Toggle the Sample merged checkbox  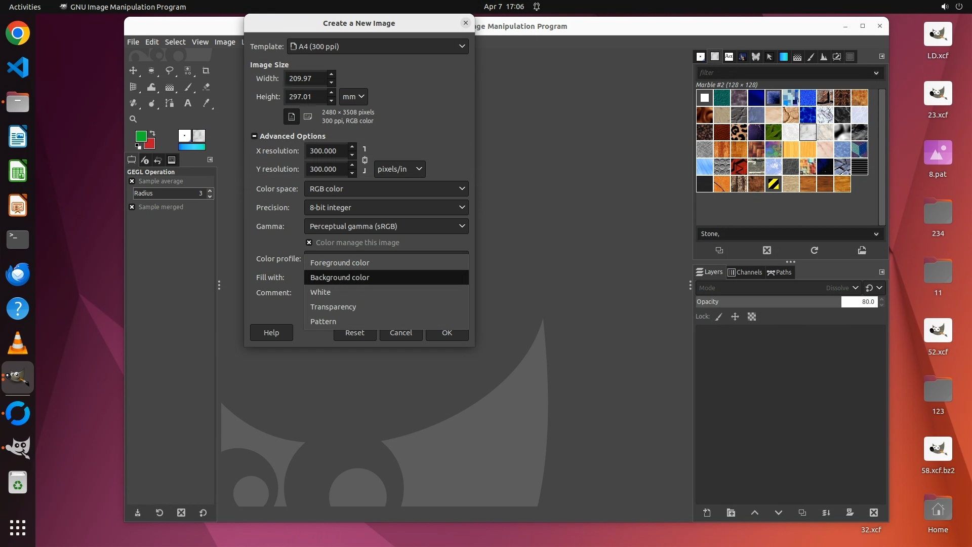[132, 207]
